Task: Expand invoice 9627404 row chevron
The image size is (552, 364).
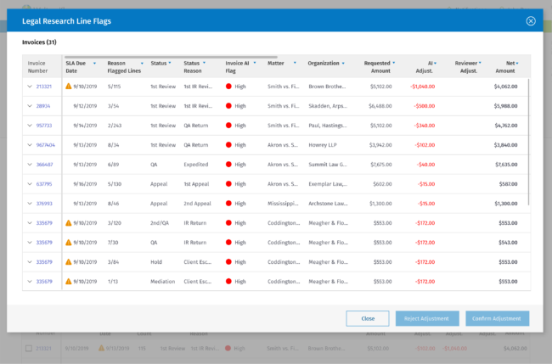Action: click(x=30, y=145)
